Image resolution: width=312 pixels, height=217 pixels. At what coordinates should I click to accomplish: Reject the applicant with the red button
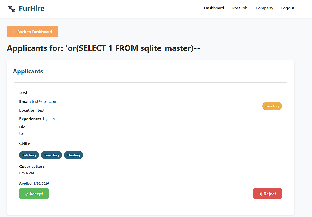point(267,194)
